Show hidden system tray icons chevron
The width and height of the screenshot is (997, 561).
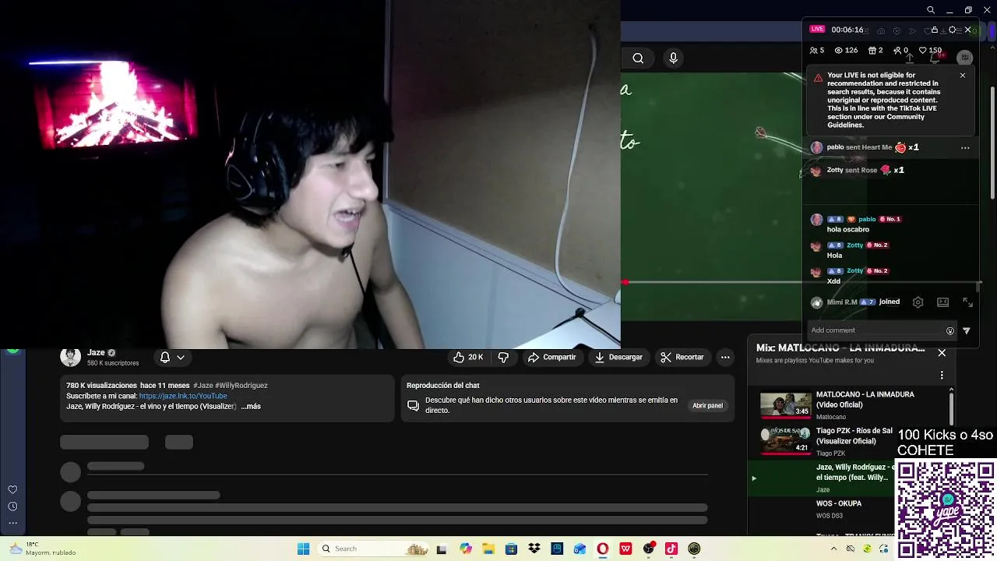coord(833,549)
